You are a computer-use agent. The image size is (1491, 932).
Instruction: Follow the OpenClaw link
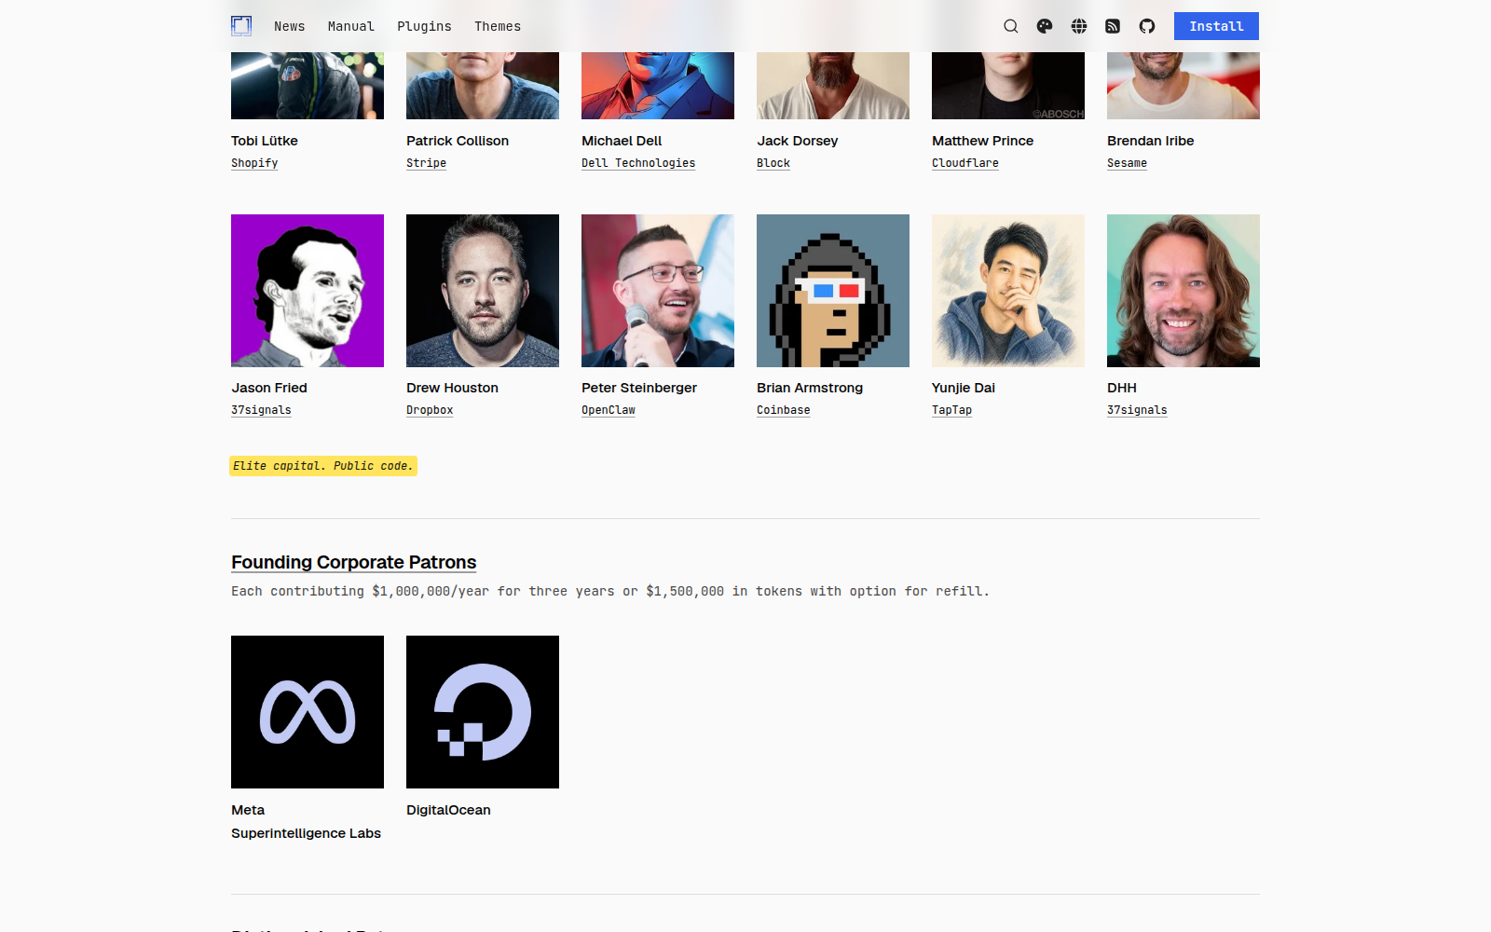[609, 410]
